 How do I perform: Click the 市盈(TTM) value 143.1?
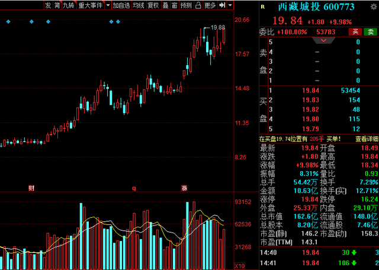309,242
